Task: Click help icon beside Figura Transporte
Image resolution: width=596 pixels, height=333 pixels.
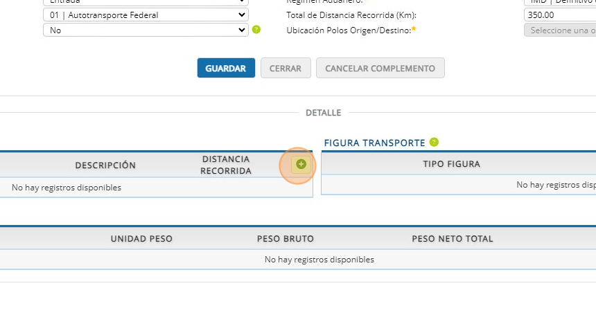Action: click(434, 142)
